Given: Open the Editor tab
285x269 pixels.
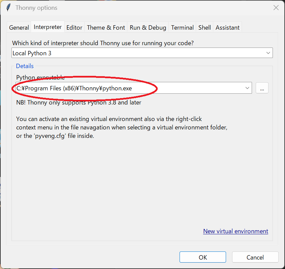Looking at the screenshot, I should [74, 27].
